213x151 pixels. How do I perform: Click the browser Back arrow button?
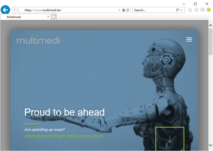[x=5, y=10]
